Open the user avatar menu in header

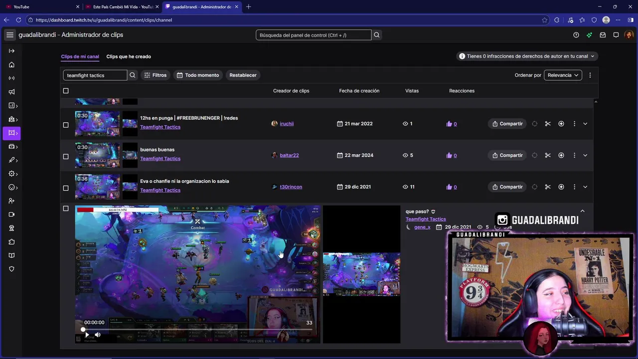629,35
